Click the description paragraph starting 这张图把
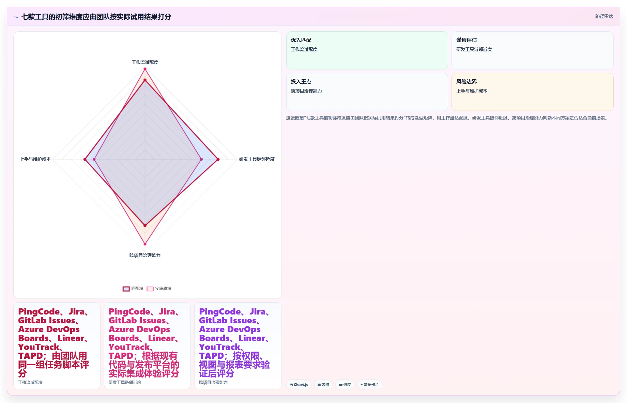Viewport: 627px width, 403px height. pos(447,118)
